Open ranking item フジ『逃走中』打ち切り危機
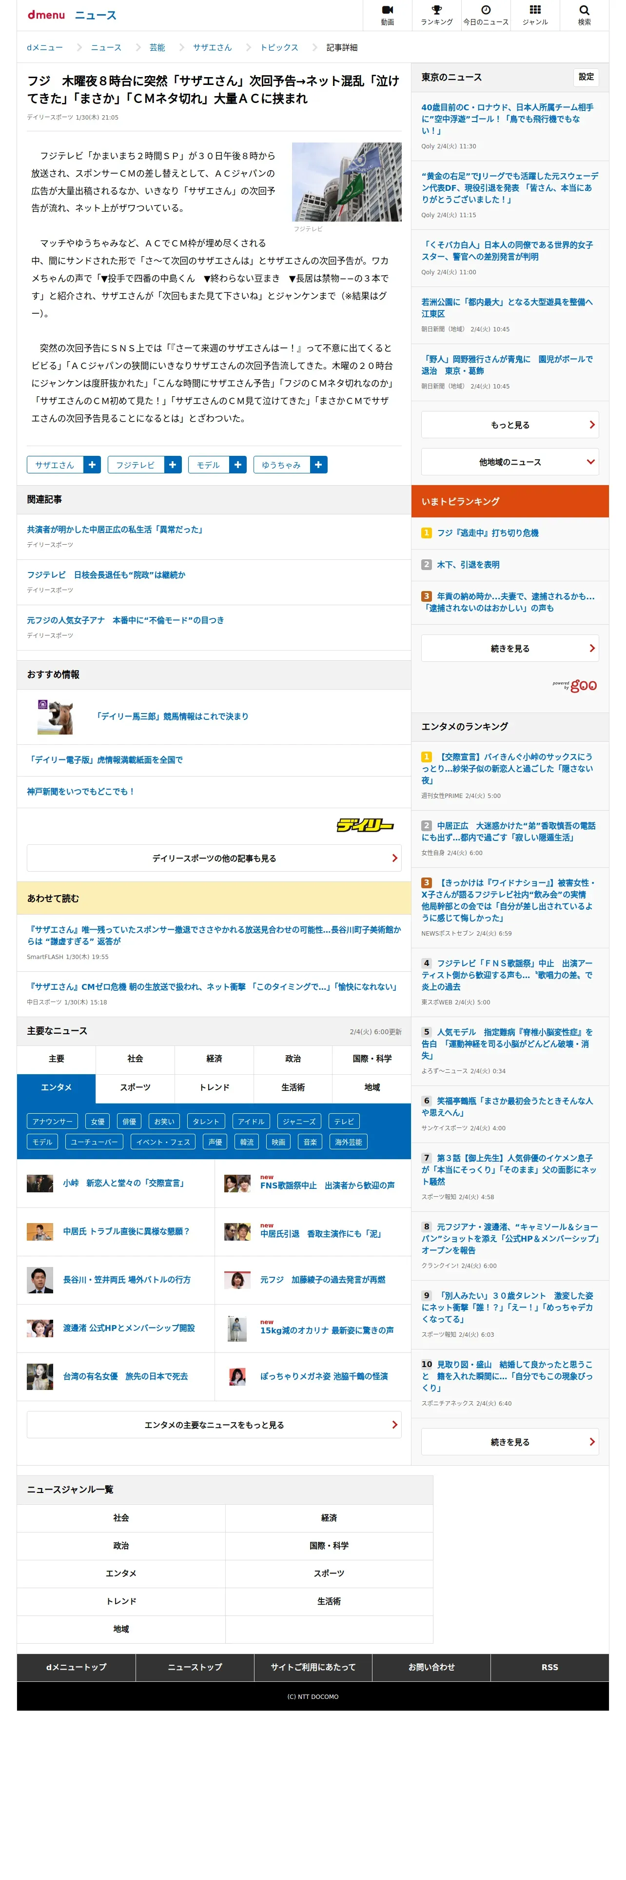Viewport: 626px width, 1880px height. (x=488, y=533)
